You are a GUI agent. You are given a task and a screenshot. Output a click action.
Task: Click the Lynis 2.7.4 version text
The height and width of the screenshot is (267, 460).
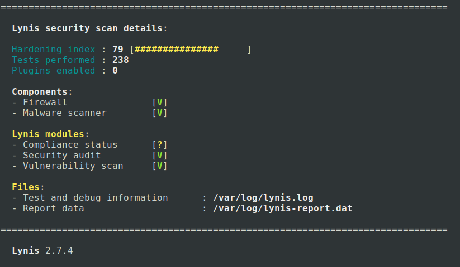(42, 250)
